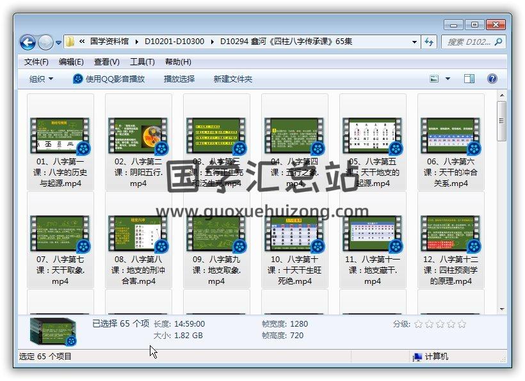Select video 11 地支藏干 thumbnail
Screen dimensions: 525x381
[373, 233]
